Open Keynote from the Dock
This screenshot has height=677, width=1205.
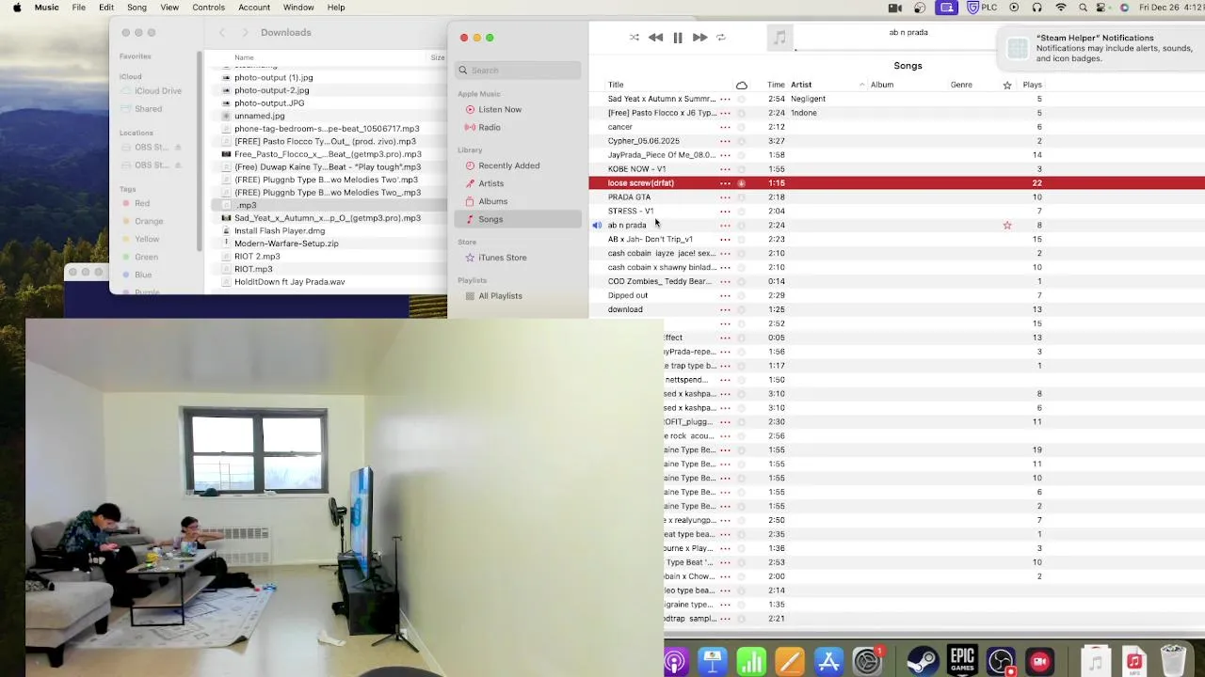click(x=712, y=662)
